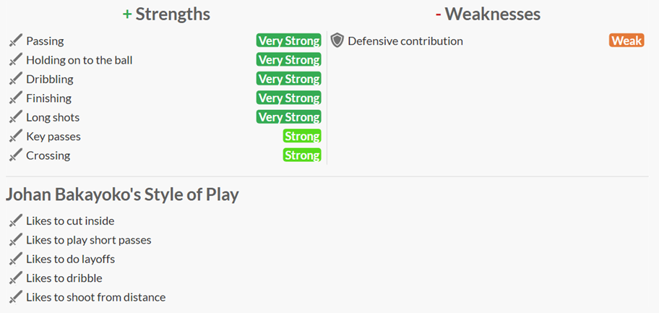Click the sword icon beside Passing
This screenshot has height=313, width=659.
16,41
